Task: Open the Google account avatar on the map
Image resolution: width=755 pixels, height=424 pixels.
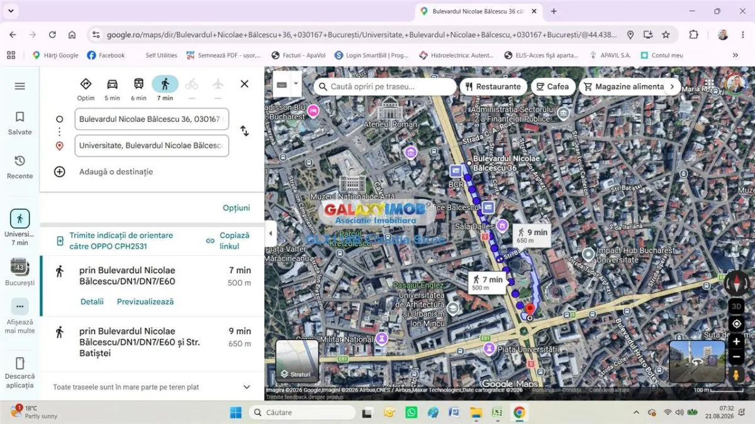Action: [x=735, y=84]
